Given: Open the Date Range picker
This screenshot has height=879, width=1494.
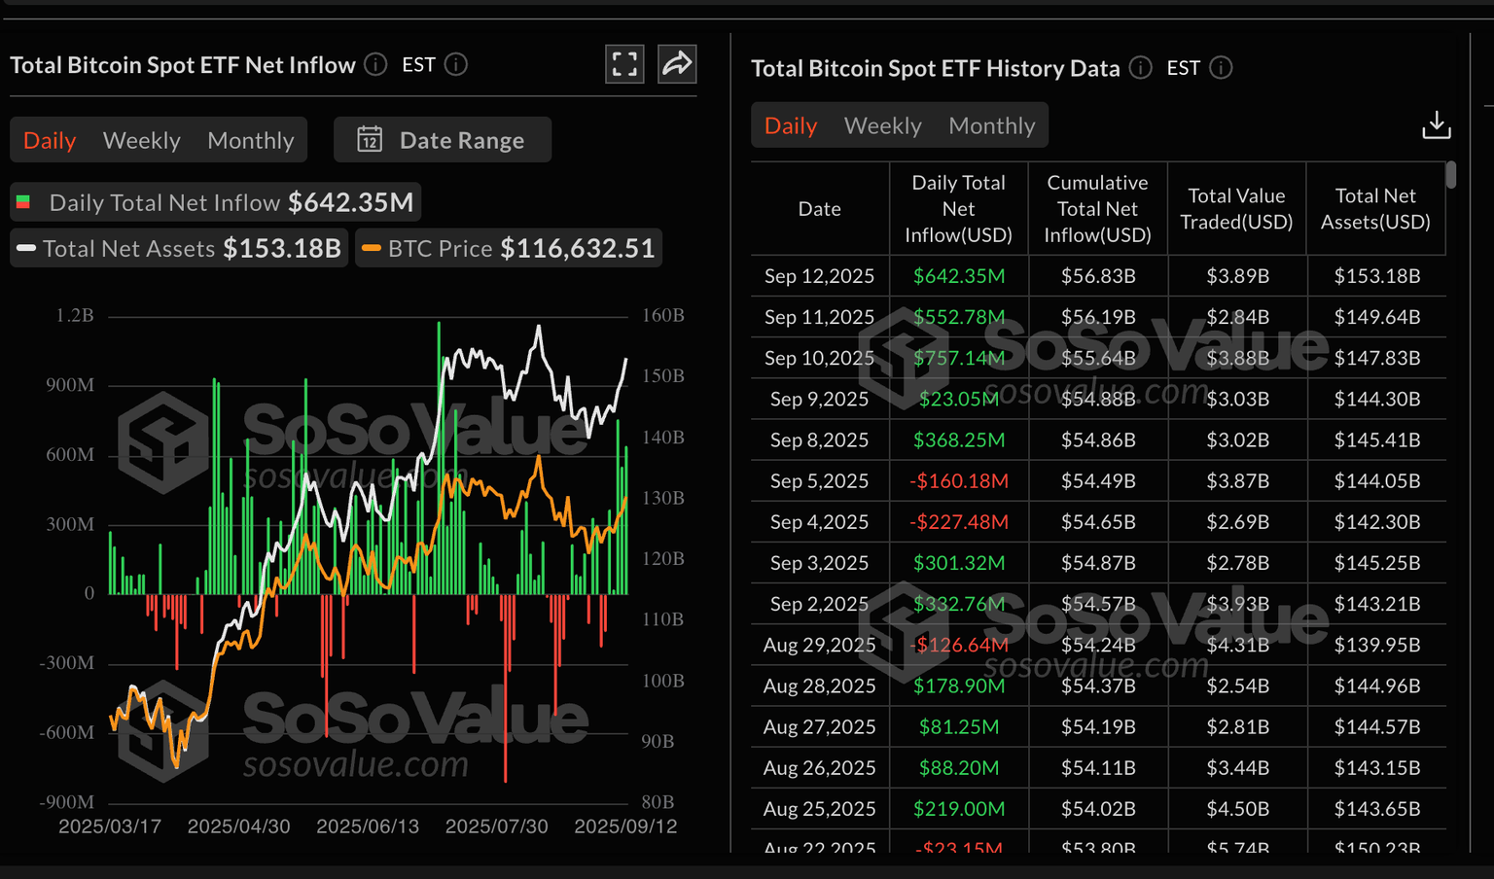Looking at the screenshot, I should [x=444, y=140].
